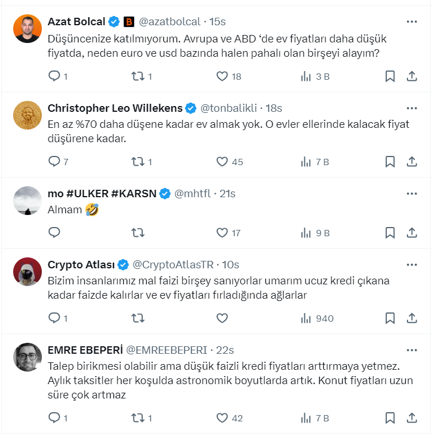Open Azat Bolcal's profile picture
Image resolution: width=435 pixels, height=434 pixels.
pyautogui.click(x=28, y=29)
